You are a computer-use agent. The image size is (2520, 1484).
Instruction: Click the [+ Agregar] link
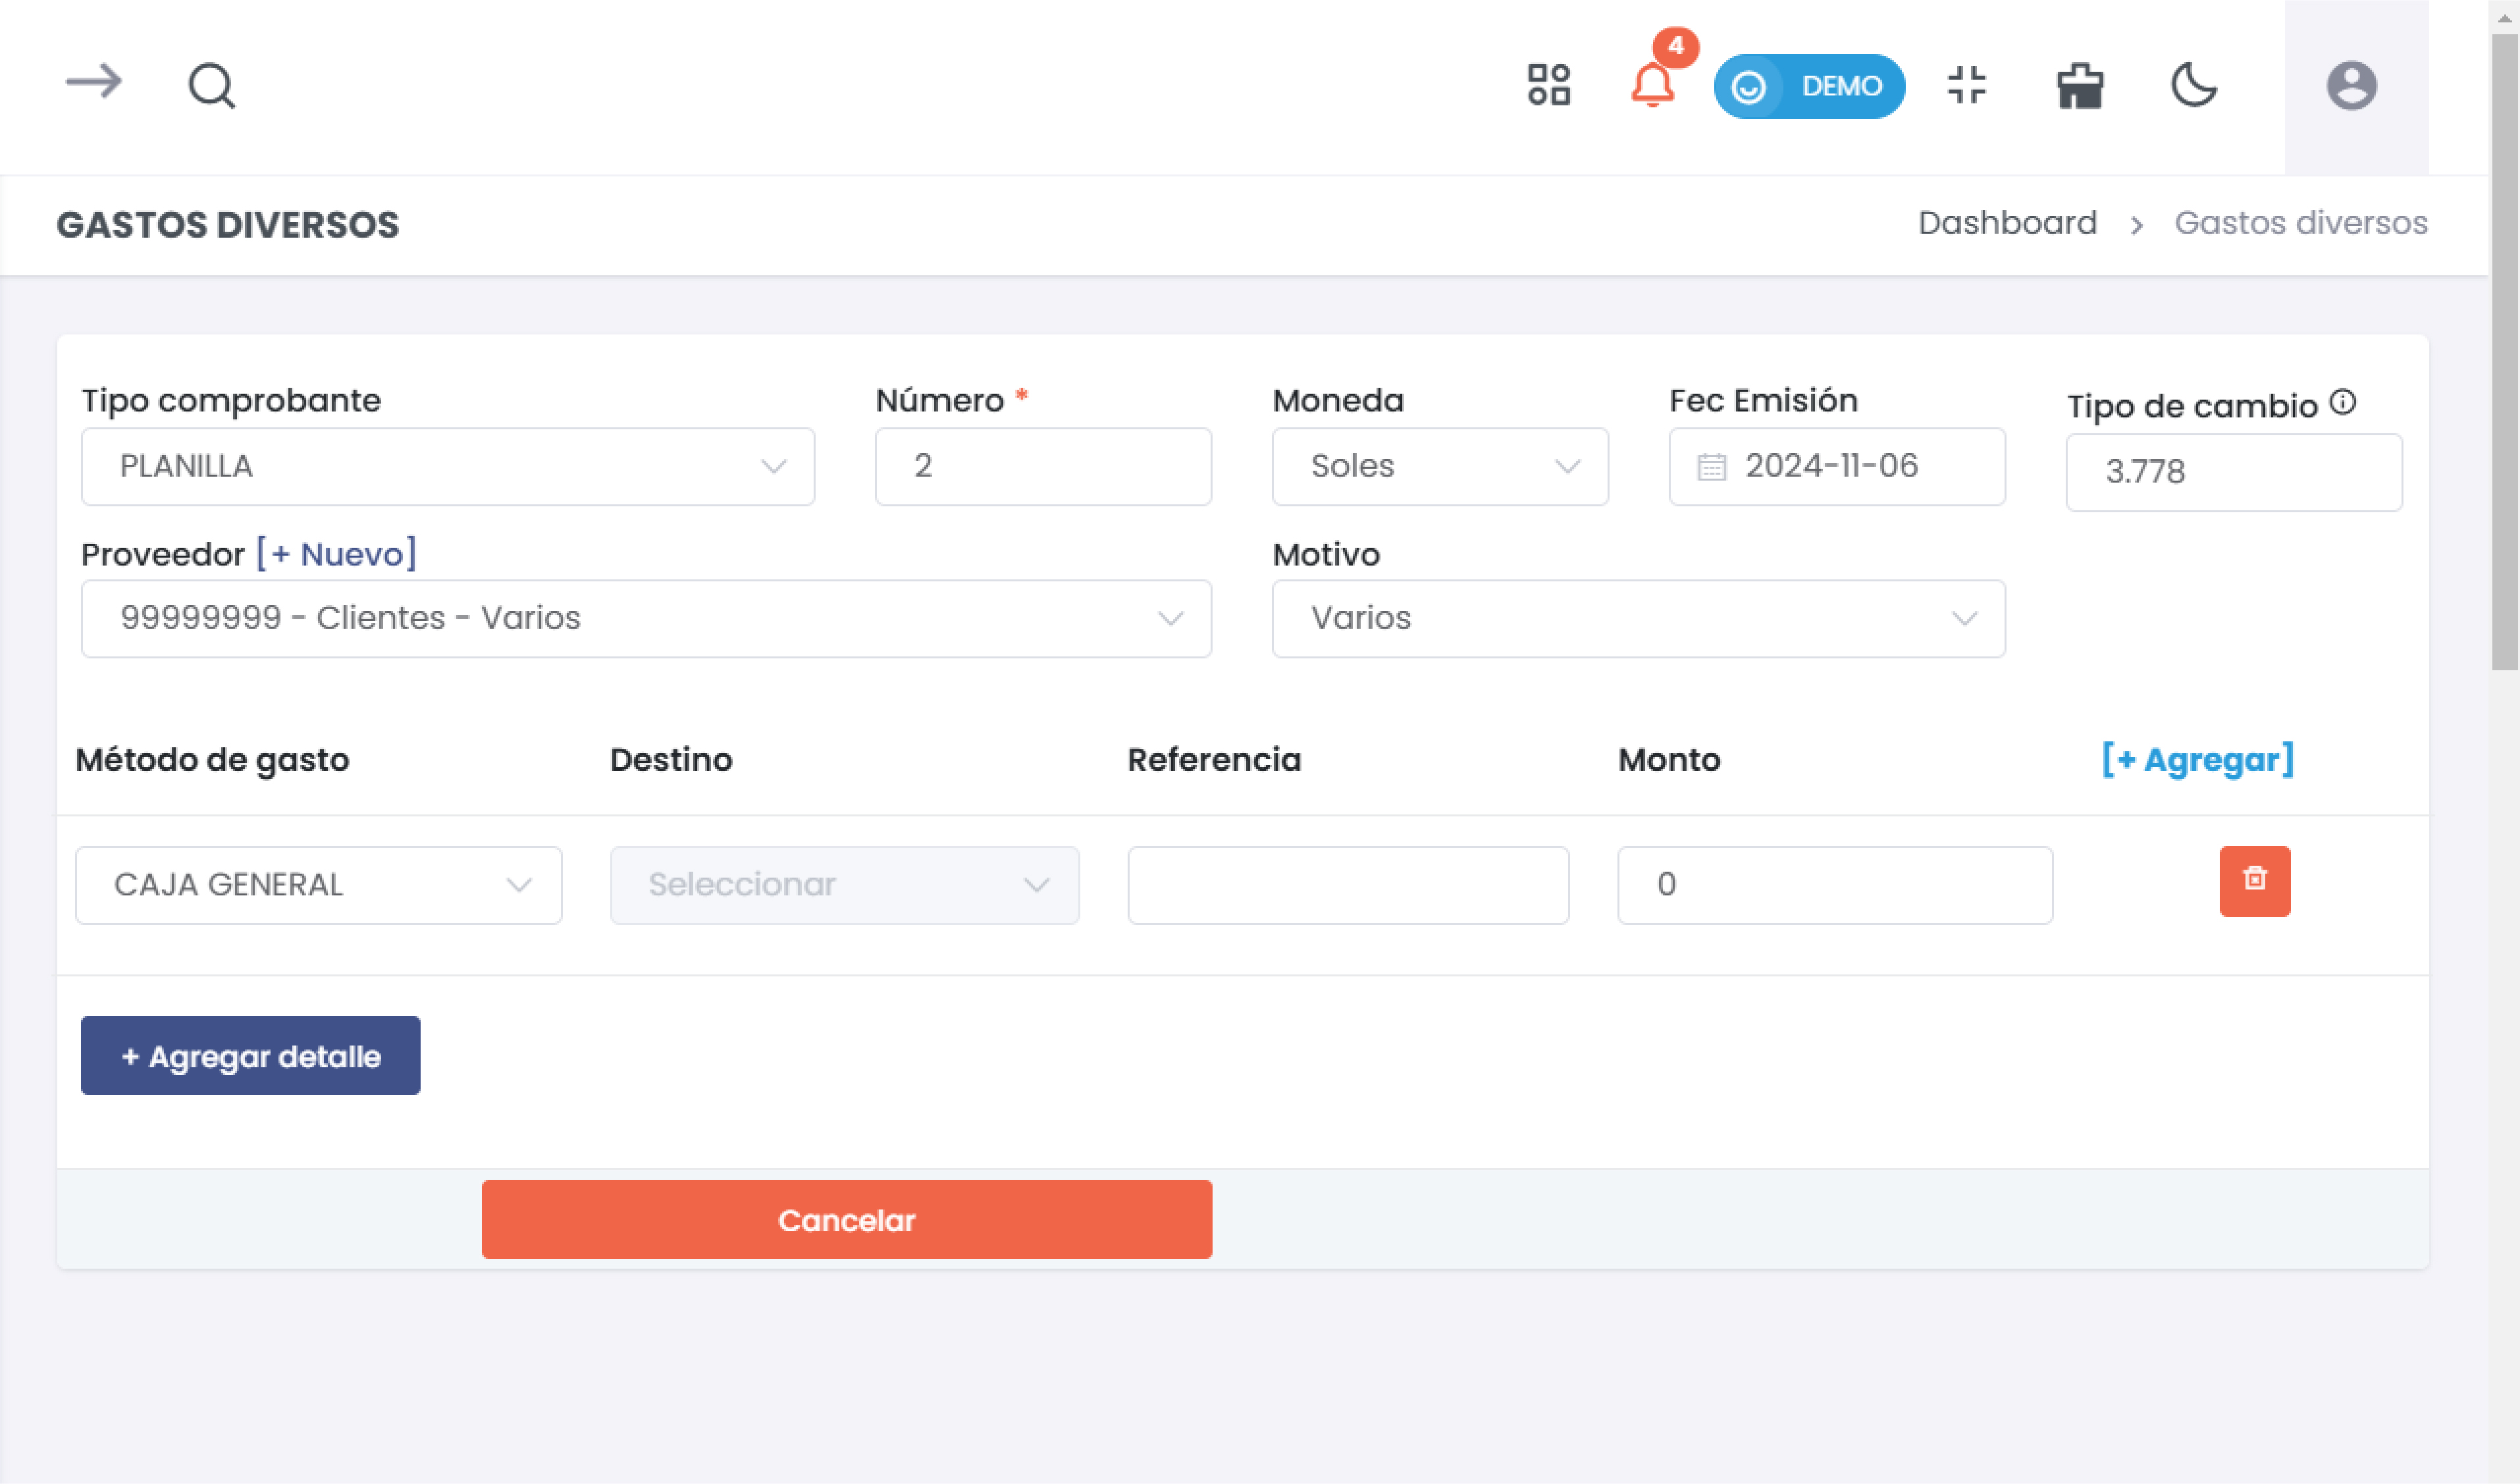(x=2197, y=760)
